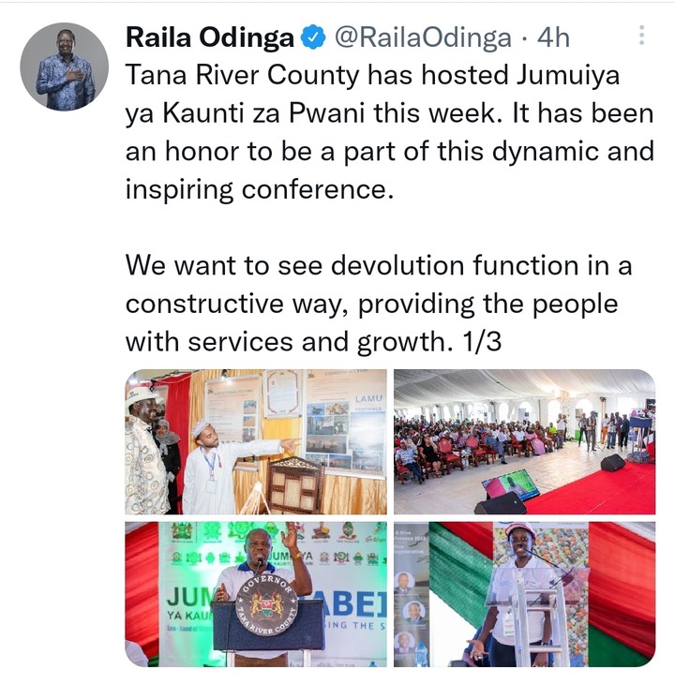Click the blue verified badge
Image resolution: width=675 pixels, height=684 pixels.
click(314, 37)
